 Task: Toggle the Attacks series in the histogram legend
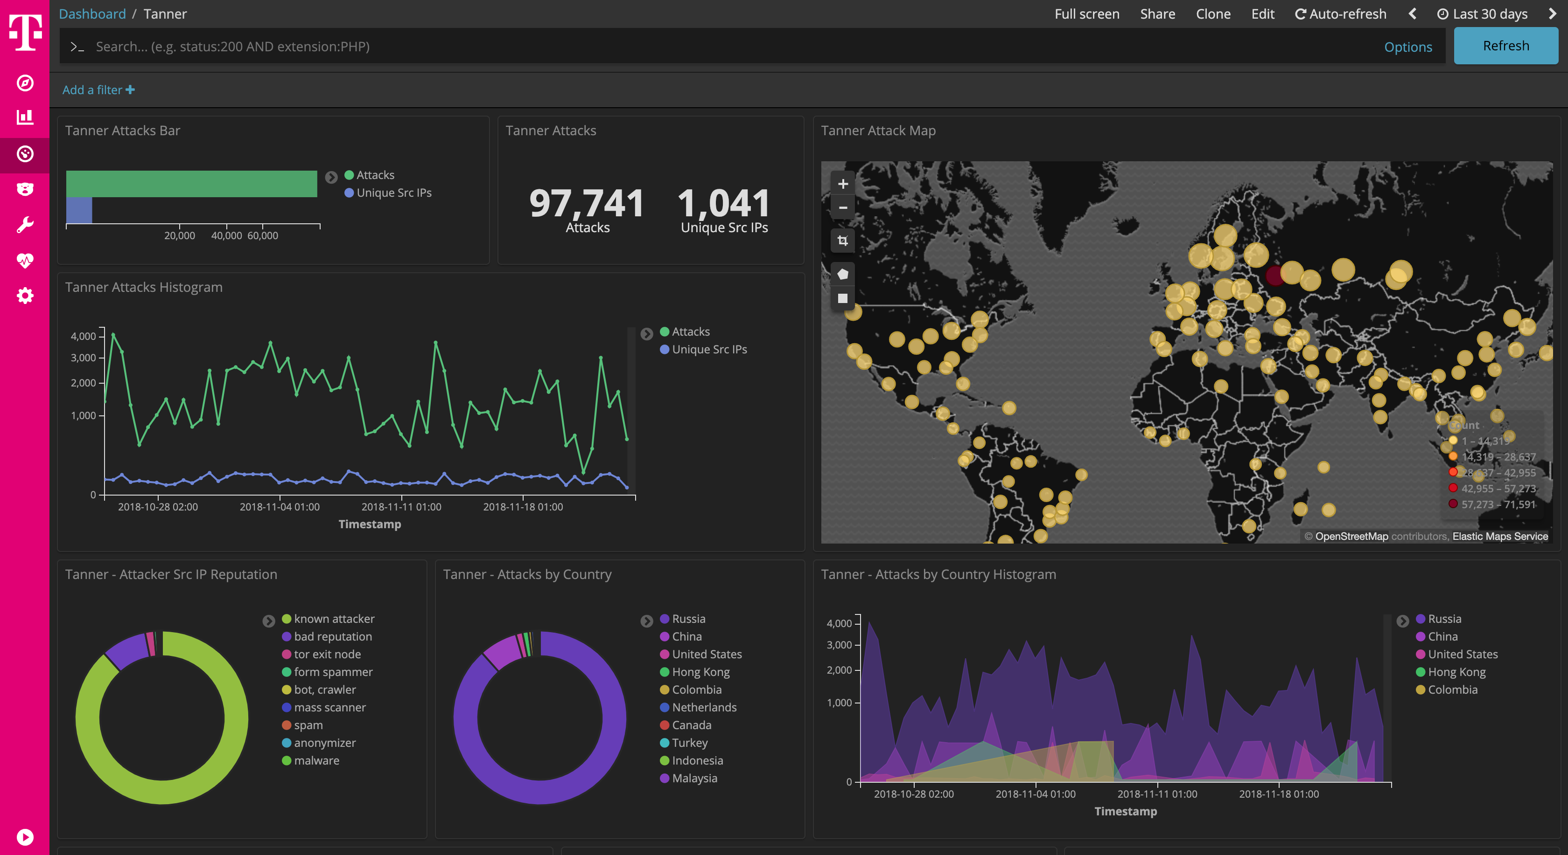690,331
